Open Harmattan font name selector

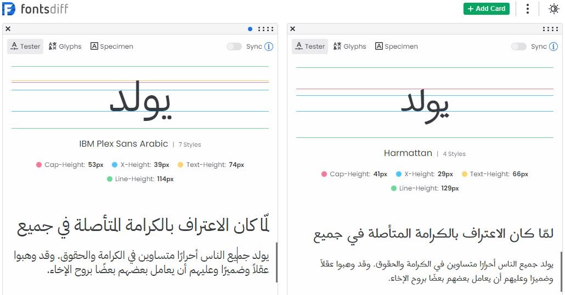(408, 153)
